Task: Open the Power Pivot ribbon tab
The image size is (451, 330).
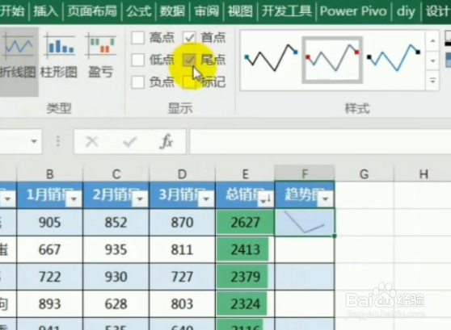Action: (x=353, y=11)
